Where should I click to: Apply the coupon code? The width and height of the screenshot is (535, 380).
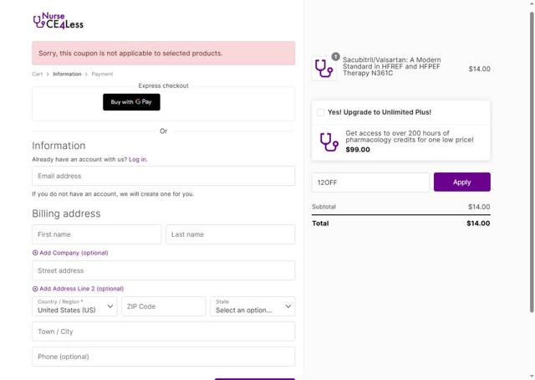click(x=462, y=182)
